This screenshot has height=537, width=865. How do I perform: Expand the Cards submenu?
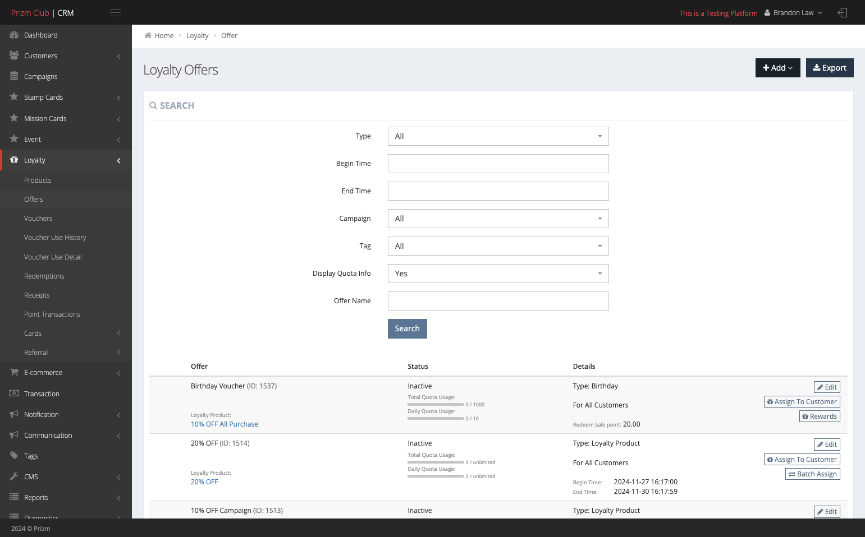(66, 334)
